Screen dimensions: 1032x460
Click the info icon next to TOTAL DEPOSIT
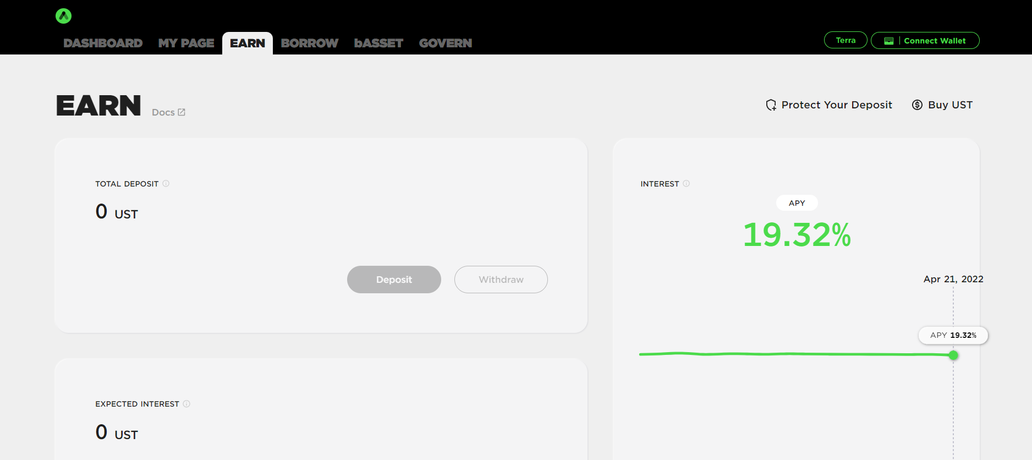(166, 184)
